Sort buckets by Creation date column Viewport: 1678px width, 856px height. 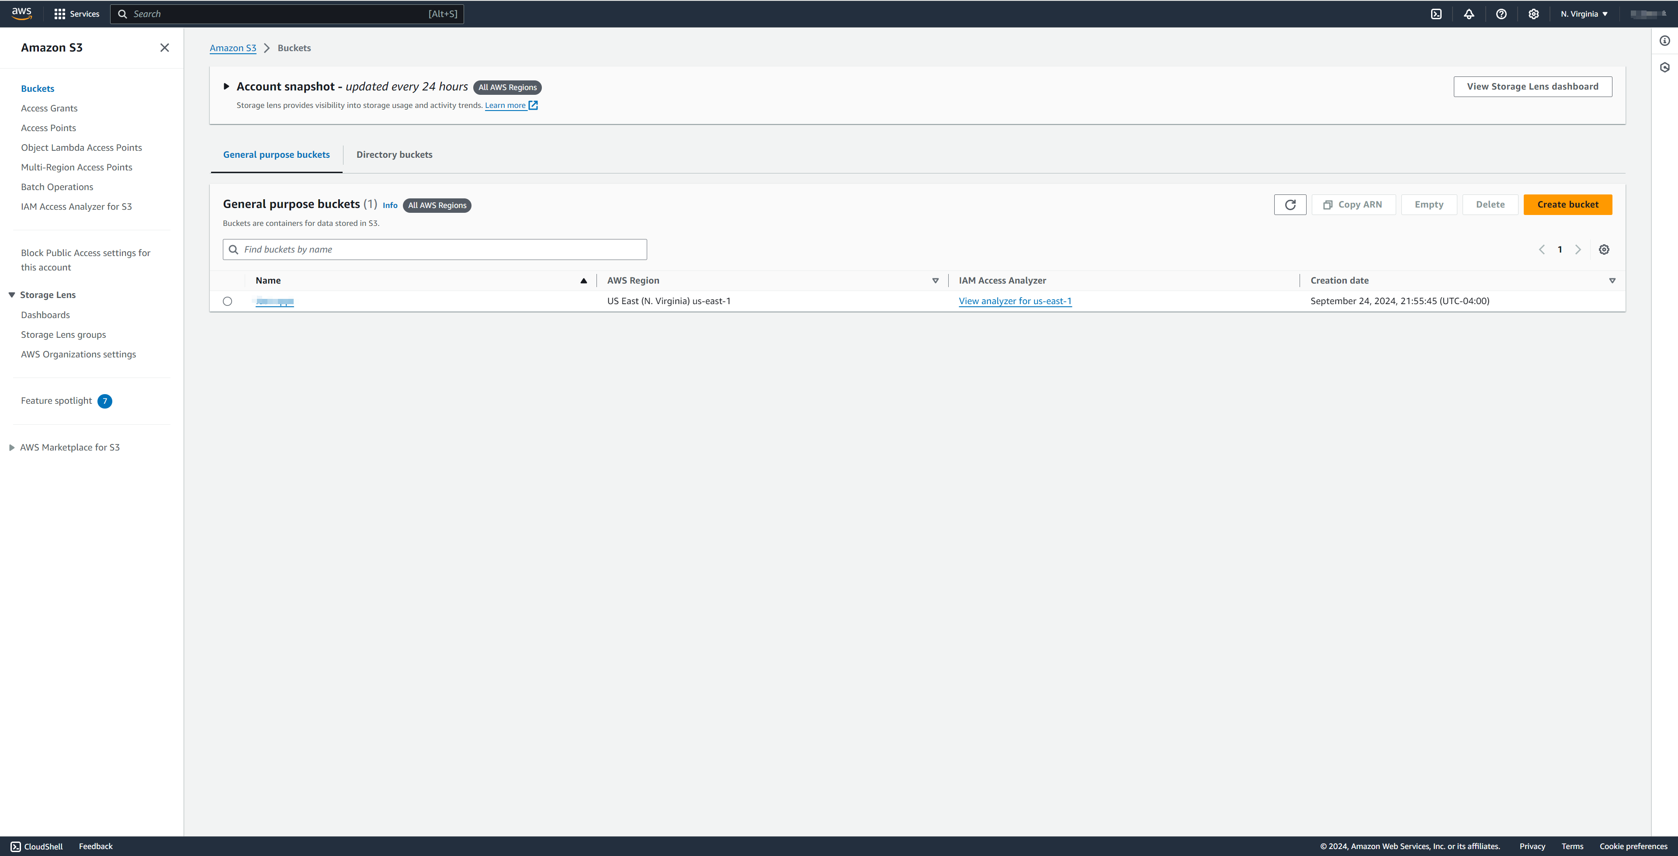(1339, 281)
